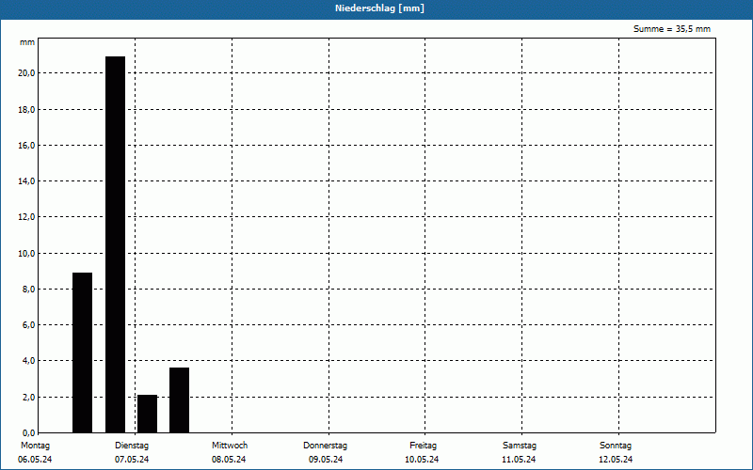Click the 4,0 y-axis value
Viewport: 753px width, 470px height.
point(28,361)
